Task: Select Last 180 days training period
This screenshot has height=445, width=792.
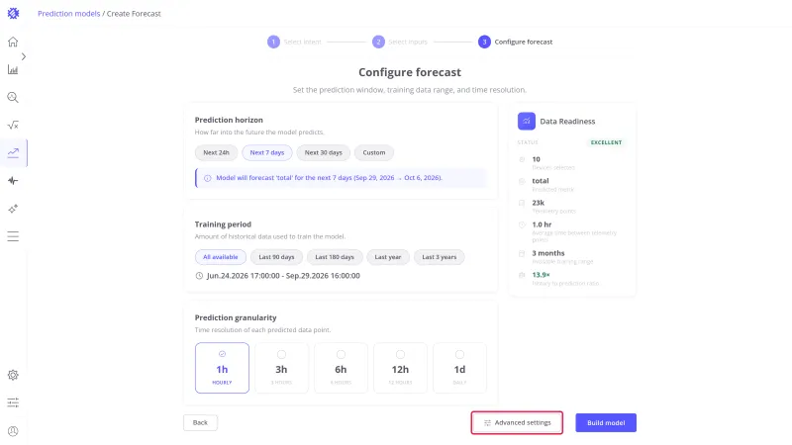Action: click(335, 257)
